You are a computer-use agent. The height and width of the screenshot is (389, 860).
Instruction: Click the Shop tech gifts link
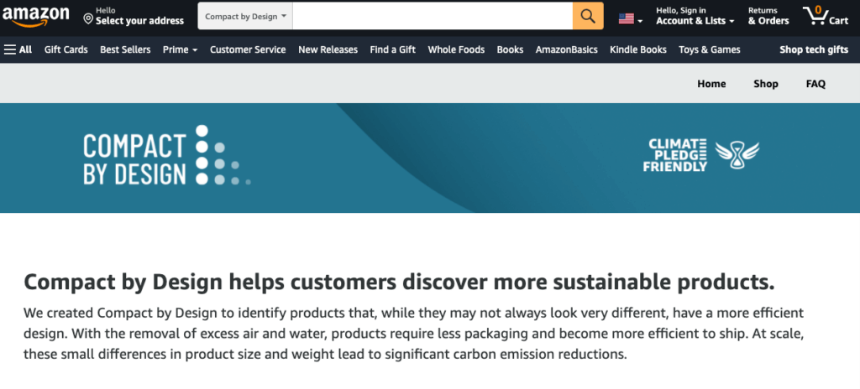coord(814,49)
